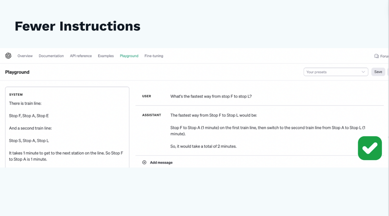
Task: Switch to the Playground tab
Action: click(x=129, y=56)
